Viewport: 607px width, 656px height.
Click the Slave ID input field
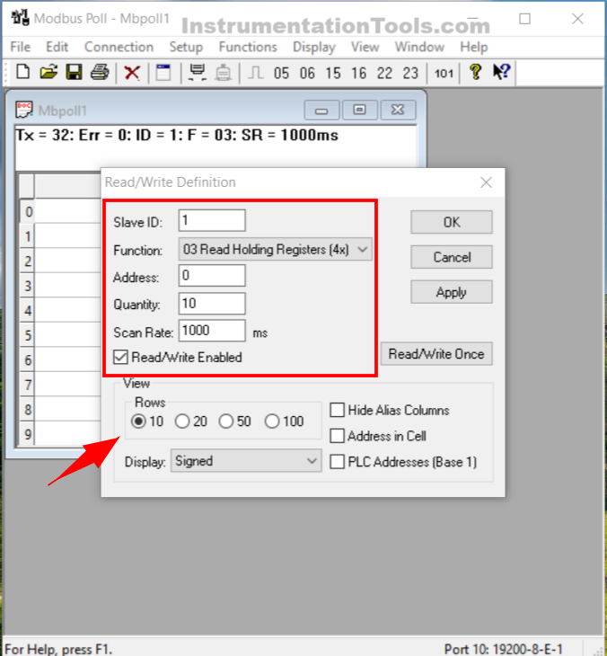tap(212, 220)
